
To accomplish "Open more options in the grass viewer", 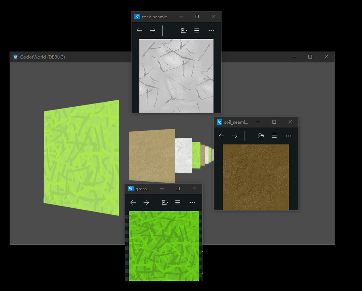I will (x=192, y=202).
